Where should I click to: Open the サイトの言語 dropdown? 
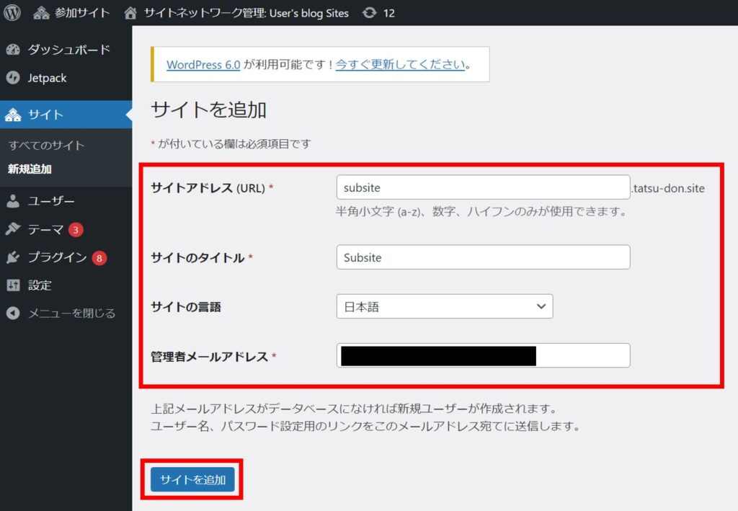point(444,306)
